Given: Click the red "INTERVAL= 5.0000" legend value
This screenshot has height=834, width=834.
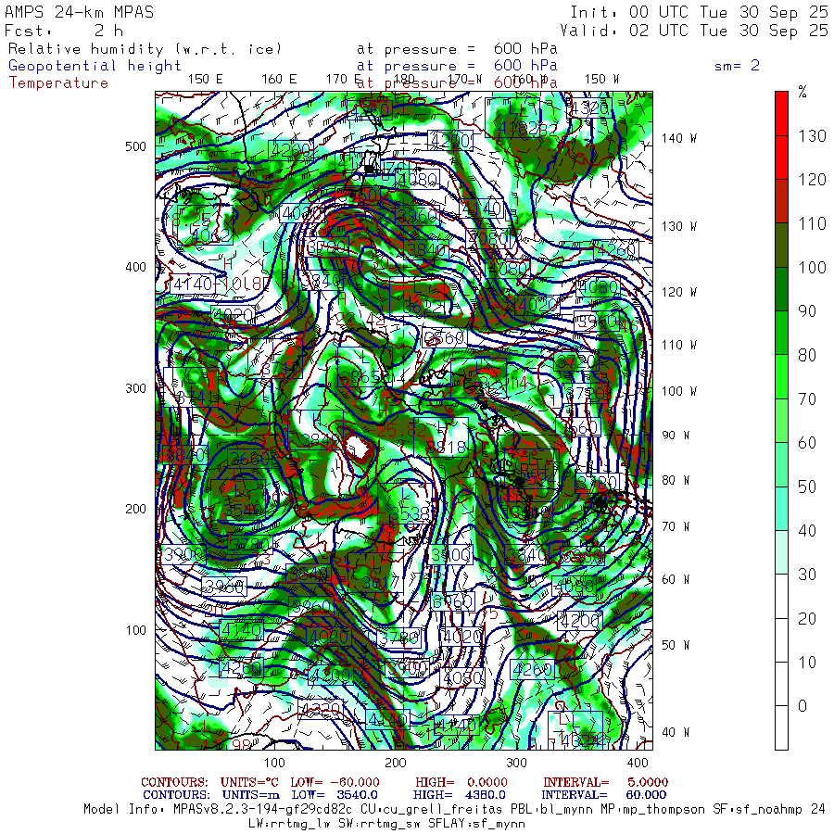Looking at the screenshot, I should coord(606,782).
